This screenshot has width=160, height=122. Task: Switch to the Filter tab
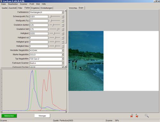pos(20,8)
